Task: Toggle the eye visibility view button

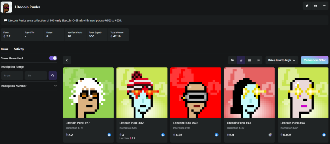Action: (x=232, y=60)
